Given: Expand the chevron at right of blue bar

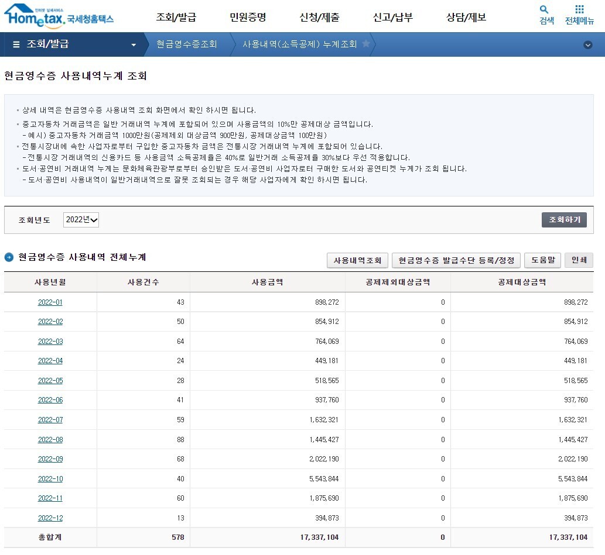Looking at the screenshot, I should (x=588, y=44).
